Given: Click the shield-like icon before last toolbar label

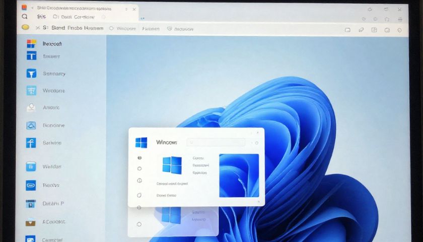Looking at the screenshot, I should [x=169, y=28].
